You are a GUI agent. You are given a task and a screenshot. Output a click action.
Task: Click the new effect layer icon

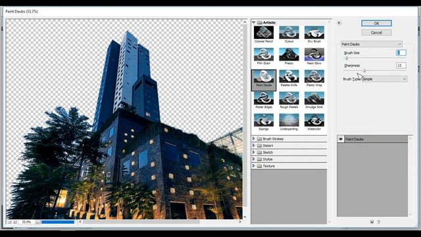pyautogui.click(x=372, y=222)
